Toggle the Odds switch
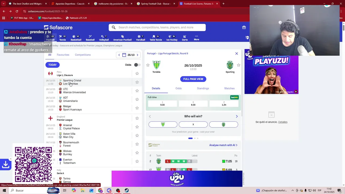This screenshot has height=194, width=345. coord(137,65)
